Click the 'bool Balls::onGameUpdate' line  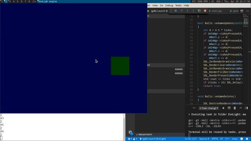coord(220,23)
